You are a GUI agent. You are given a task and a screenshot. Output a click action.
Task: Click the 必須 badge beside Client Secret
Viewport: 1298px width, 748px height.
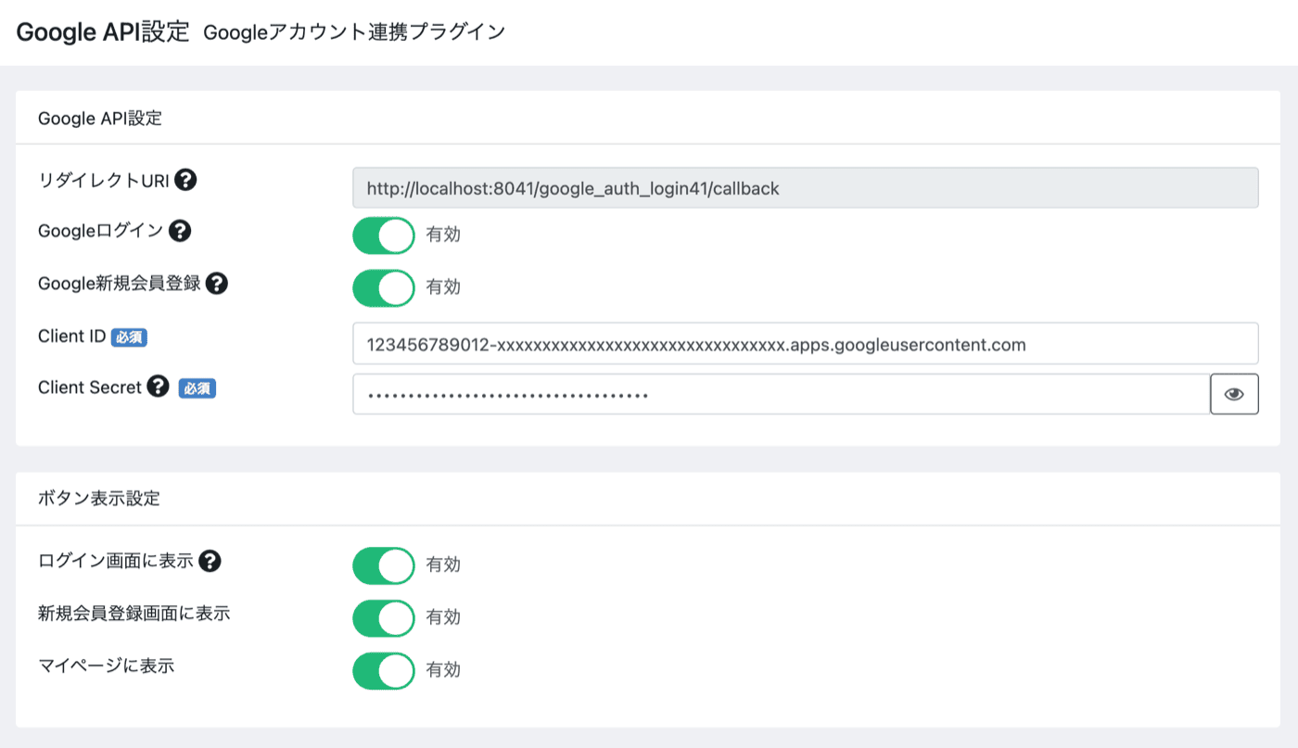coord(197,388)
